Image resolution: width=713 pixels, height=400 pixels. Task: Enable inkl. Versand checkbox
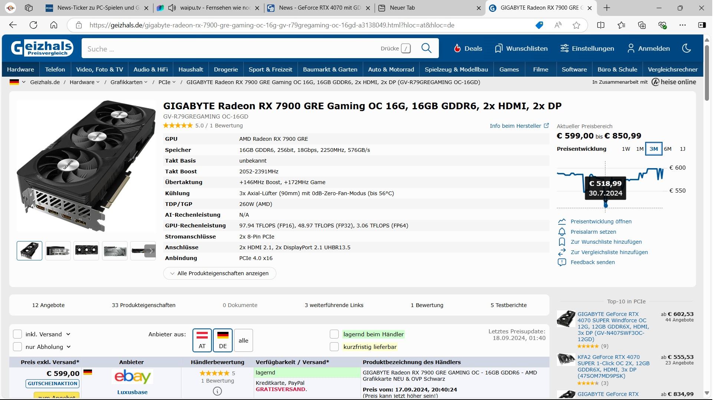point(17,334)
